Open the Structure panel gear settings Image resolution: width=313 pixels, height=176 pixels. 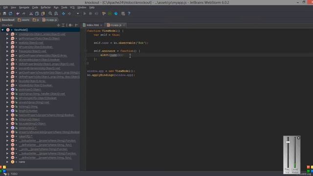pos(70,25)
